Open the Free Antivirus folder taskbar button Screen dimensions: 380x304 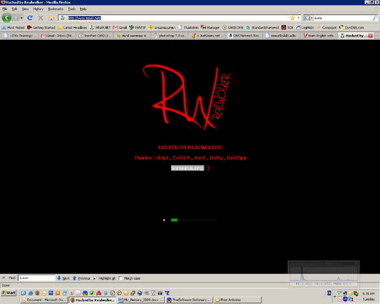click(x=238, y=300)
